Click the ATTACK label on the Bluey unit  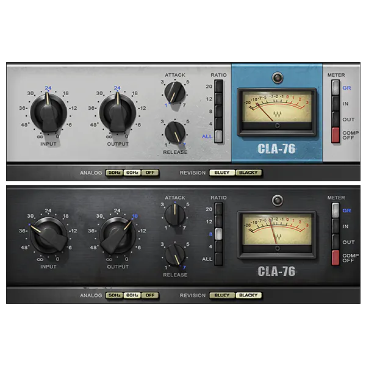[x=175, y=75]
